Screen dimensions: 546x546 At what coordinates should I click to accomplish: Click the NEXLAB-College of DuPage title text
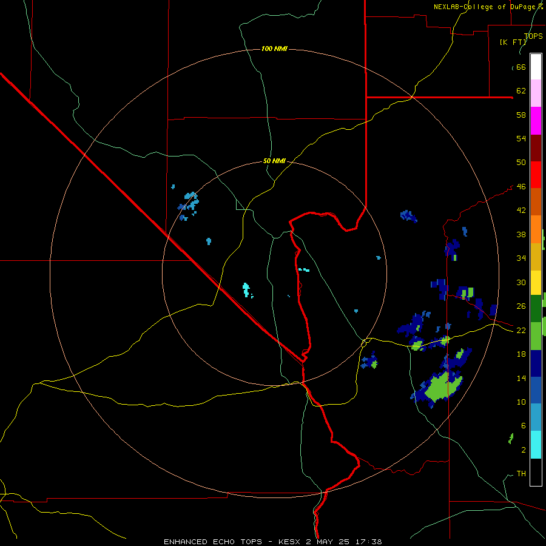[488, 7]
